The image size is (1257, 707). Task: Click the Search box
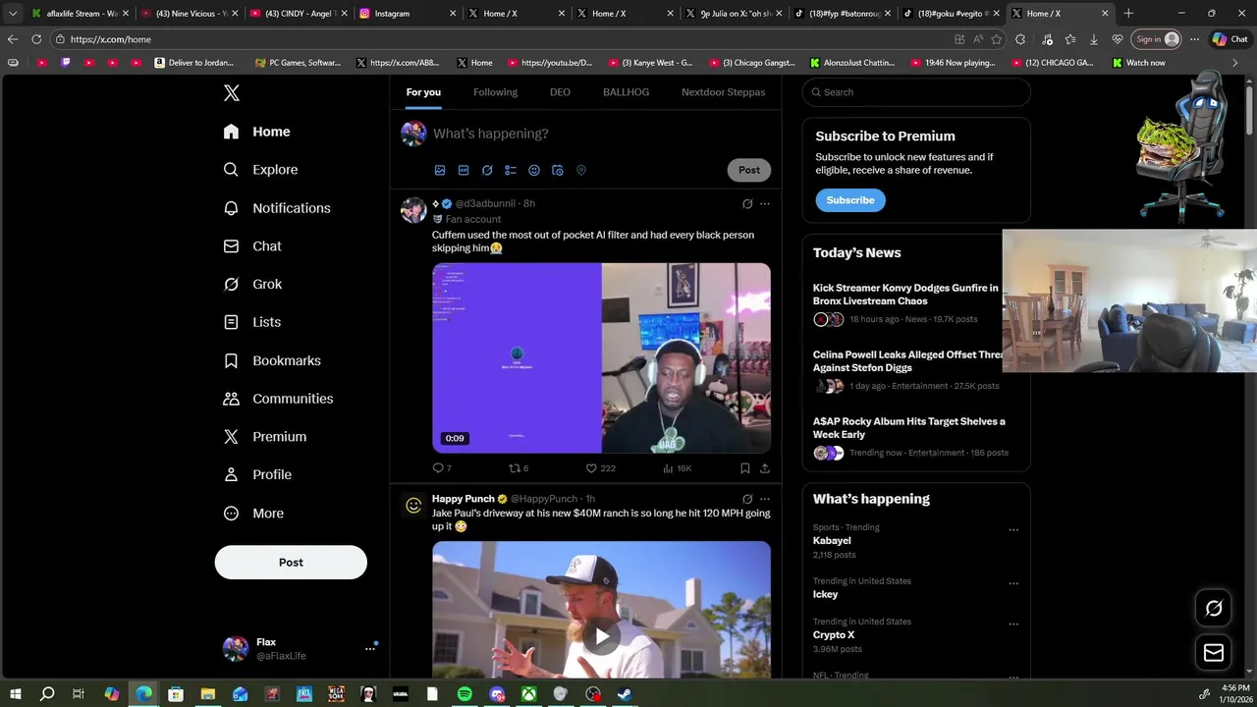(916, 92)
